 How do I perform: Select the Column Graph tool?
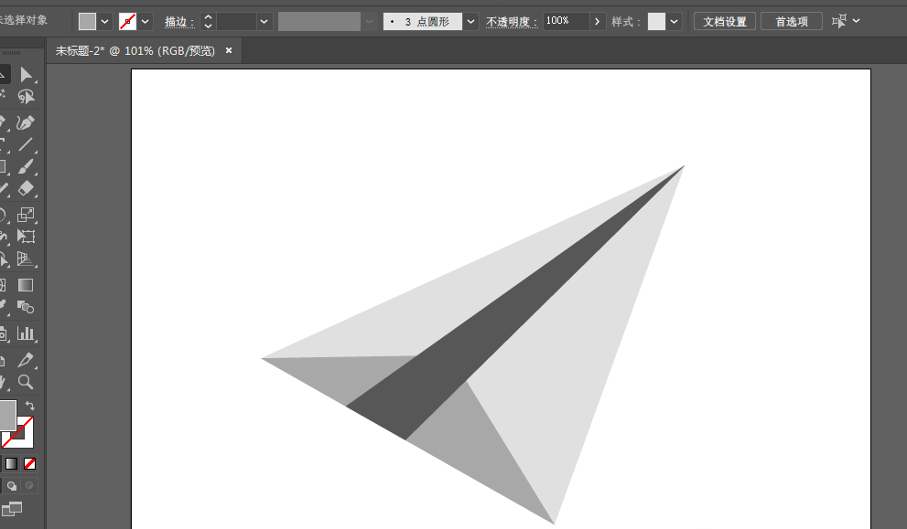click(26, 333)
